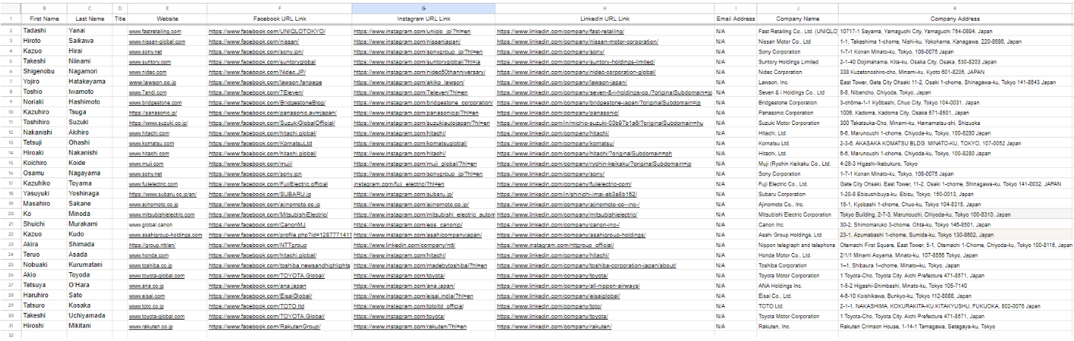Viewport: 1074px width, 341px height.
Task: Select column H header
Action: [605, 7]
